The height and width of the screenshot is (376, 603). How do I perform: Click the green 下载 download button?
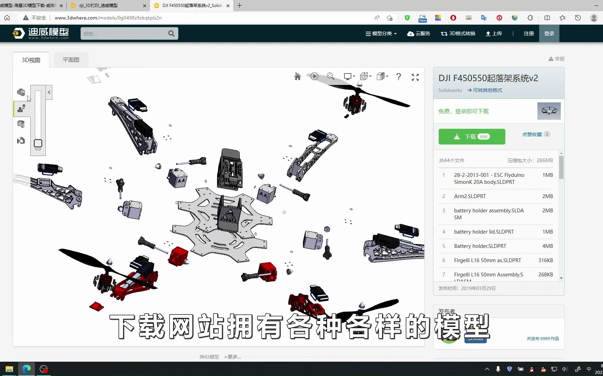(472, 136)
